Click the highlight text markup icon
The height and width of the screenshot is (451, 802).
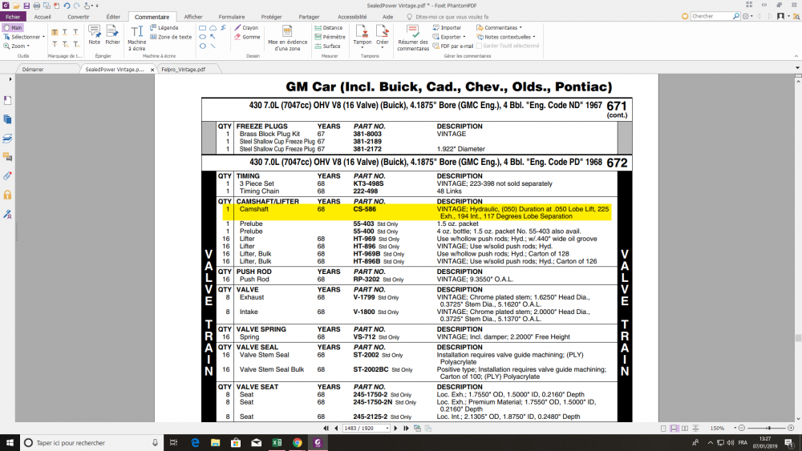(55, 32)
